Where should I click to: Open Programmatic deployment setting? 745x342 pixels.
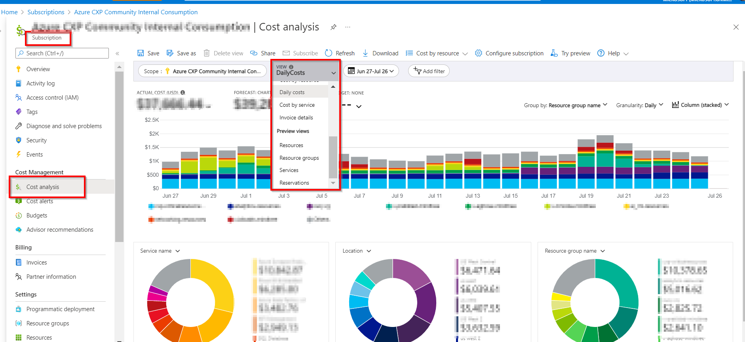point(60,309)
